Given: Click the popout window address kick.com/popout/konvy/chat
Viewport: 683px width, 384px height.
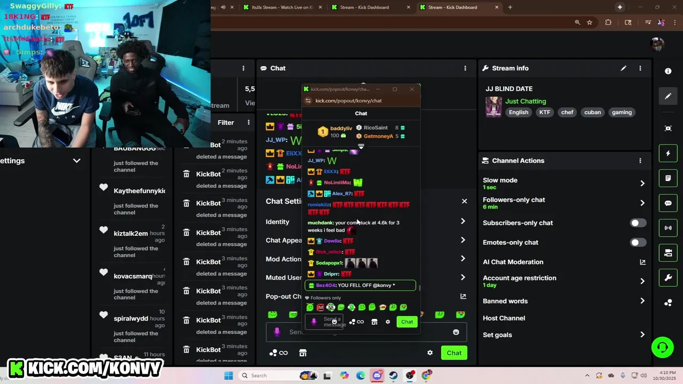Looking at the screenshot, I should [348, 101].
